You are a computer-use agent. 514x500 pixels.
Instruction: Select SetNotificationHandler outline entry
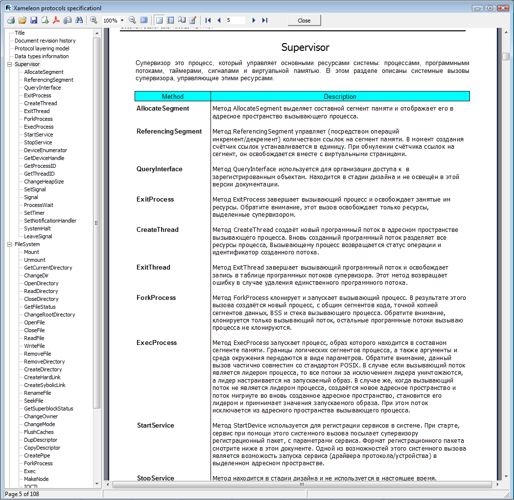click(x=50, y=221)
